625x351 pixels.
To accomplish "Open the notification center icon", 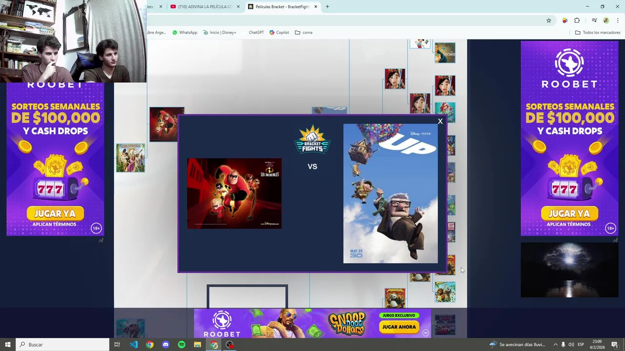I will [x=615, y=345].
